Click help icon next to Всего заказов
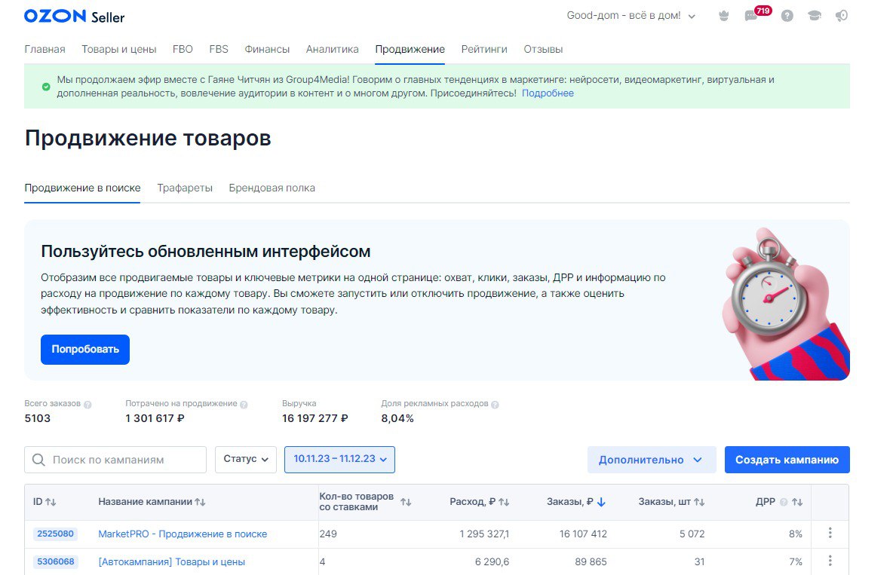893x575 pixels. (x=87, y=405)
